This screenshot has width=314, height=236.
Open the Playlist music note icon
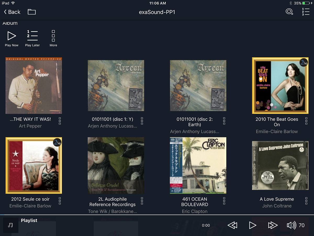coord(10,225)
